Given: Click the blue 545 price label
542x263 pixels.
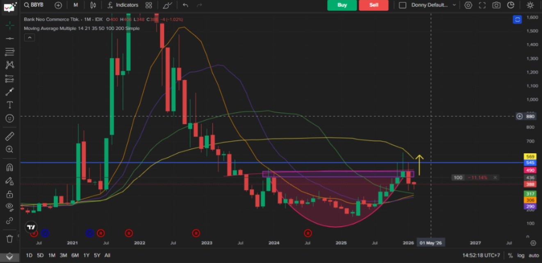Looking at the screenshot, I should 530,163.
